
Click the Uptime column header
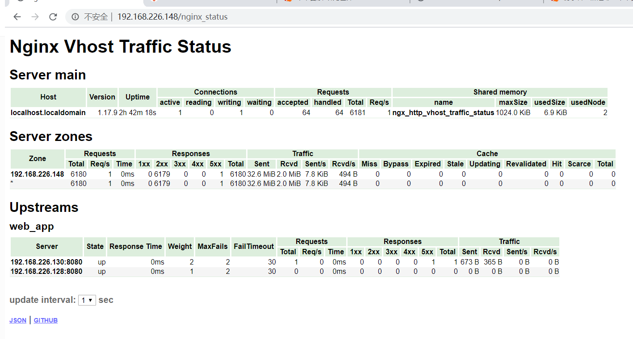[137, 97]
